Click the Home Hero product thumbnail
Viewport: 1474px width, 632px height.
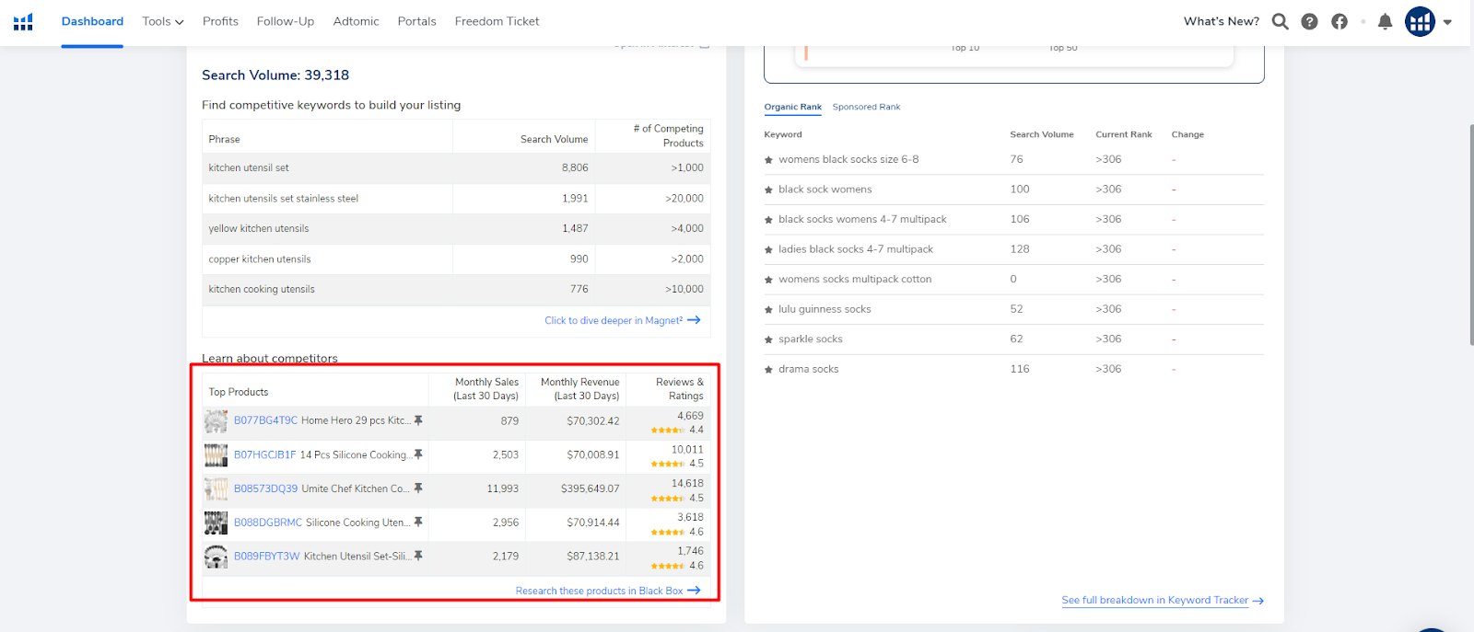coord(216,421)
